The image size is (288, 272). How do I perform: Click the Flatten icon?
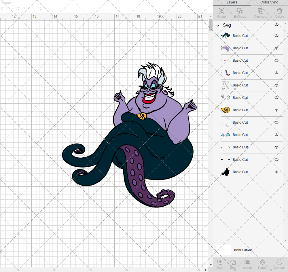(263, 262)
